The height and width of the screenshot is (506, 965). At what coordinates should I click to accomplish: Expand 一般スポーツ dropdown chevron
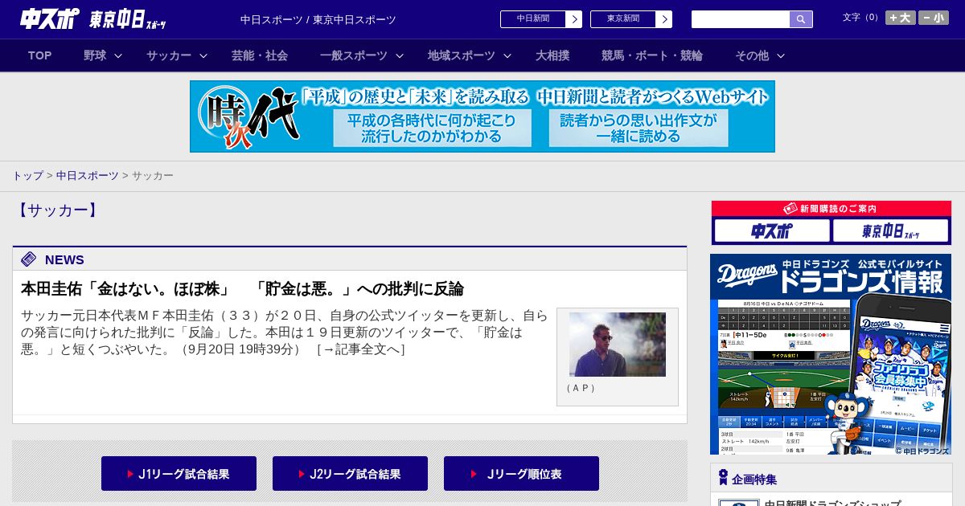tap(400, 55)
